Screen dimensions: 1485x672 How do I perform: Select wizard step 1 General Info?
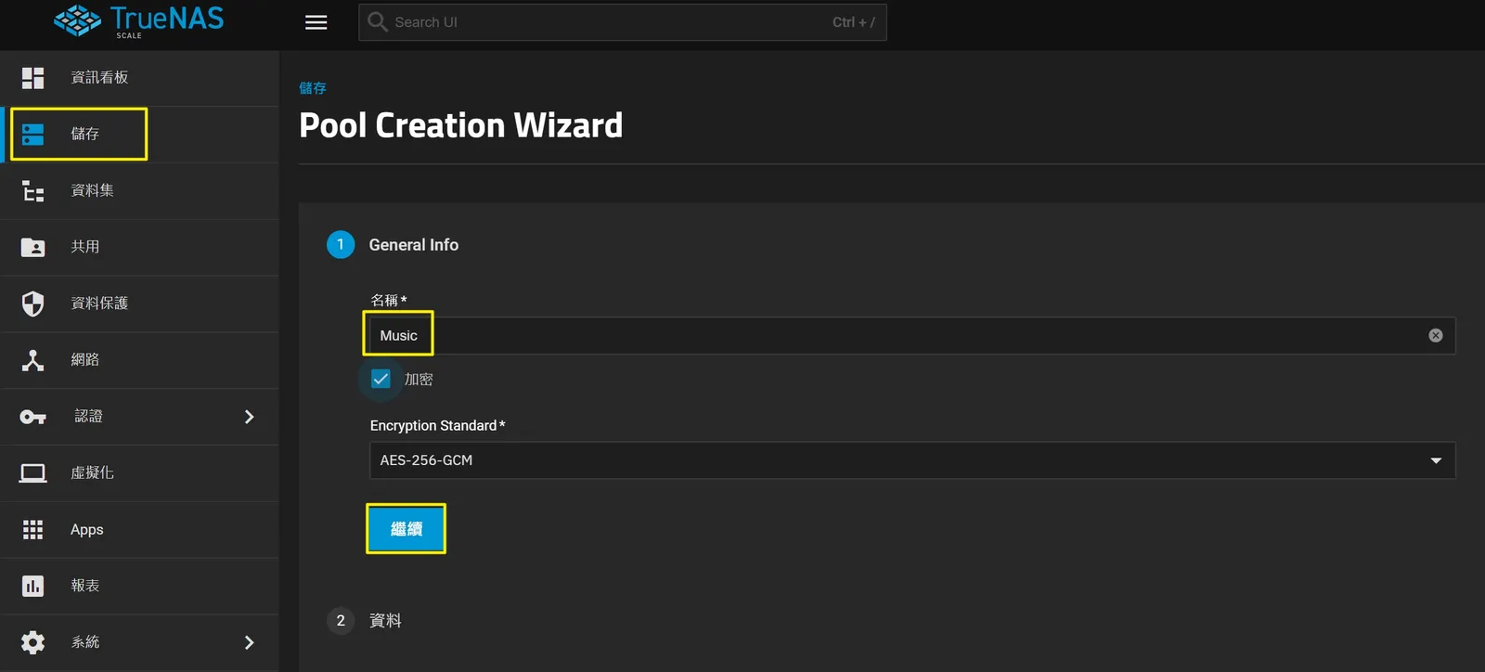click(x=393, y=245)
